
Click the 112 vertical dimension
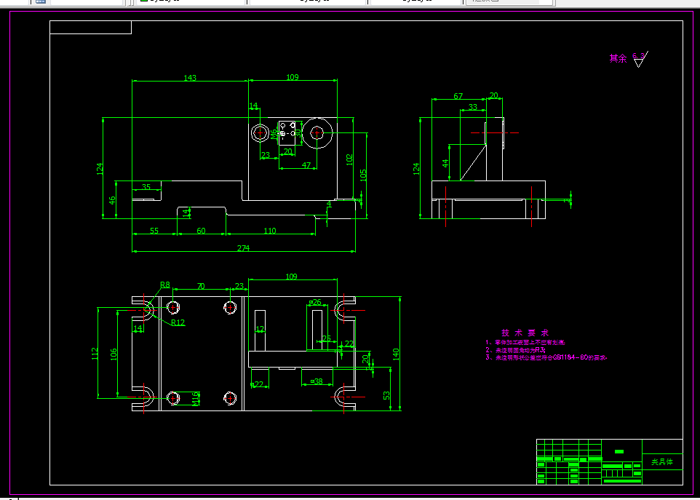pyautogui.click(x=94, y=354)
